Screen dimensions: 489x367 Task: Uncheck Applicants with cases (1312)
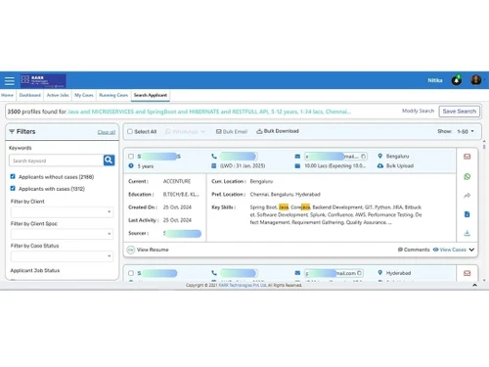pos(13,188)
